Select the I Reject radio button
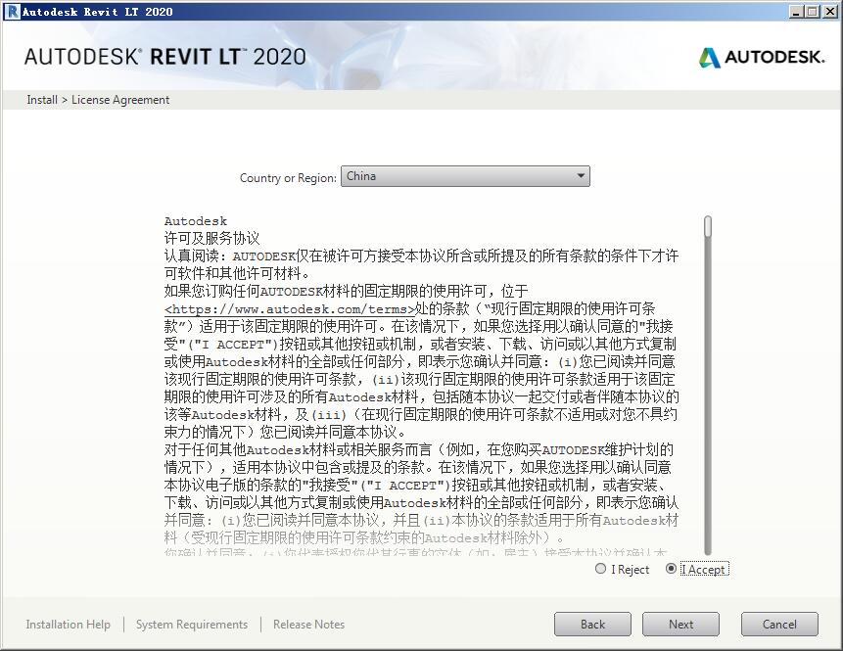 pyautogui.click(x=600, y=569)
